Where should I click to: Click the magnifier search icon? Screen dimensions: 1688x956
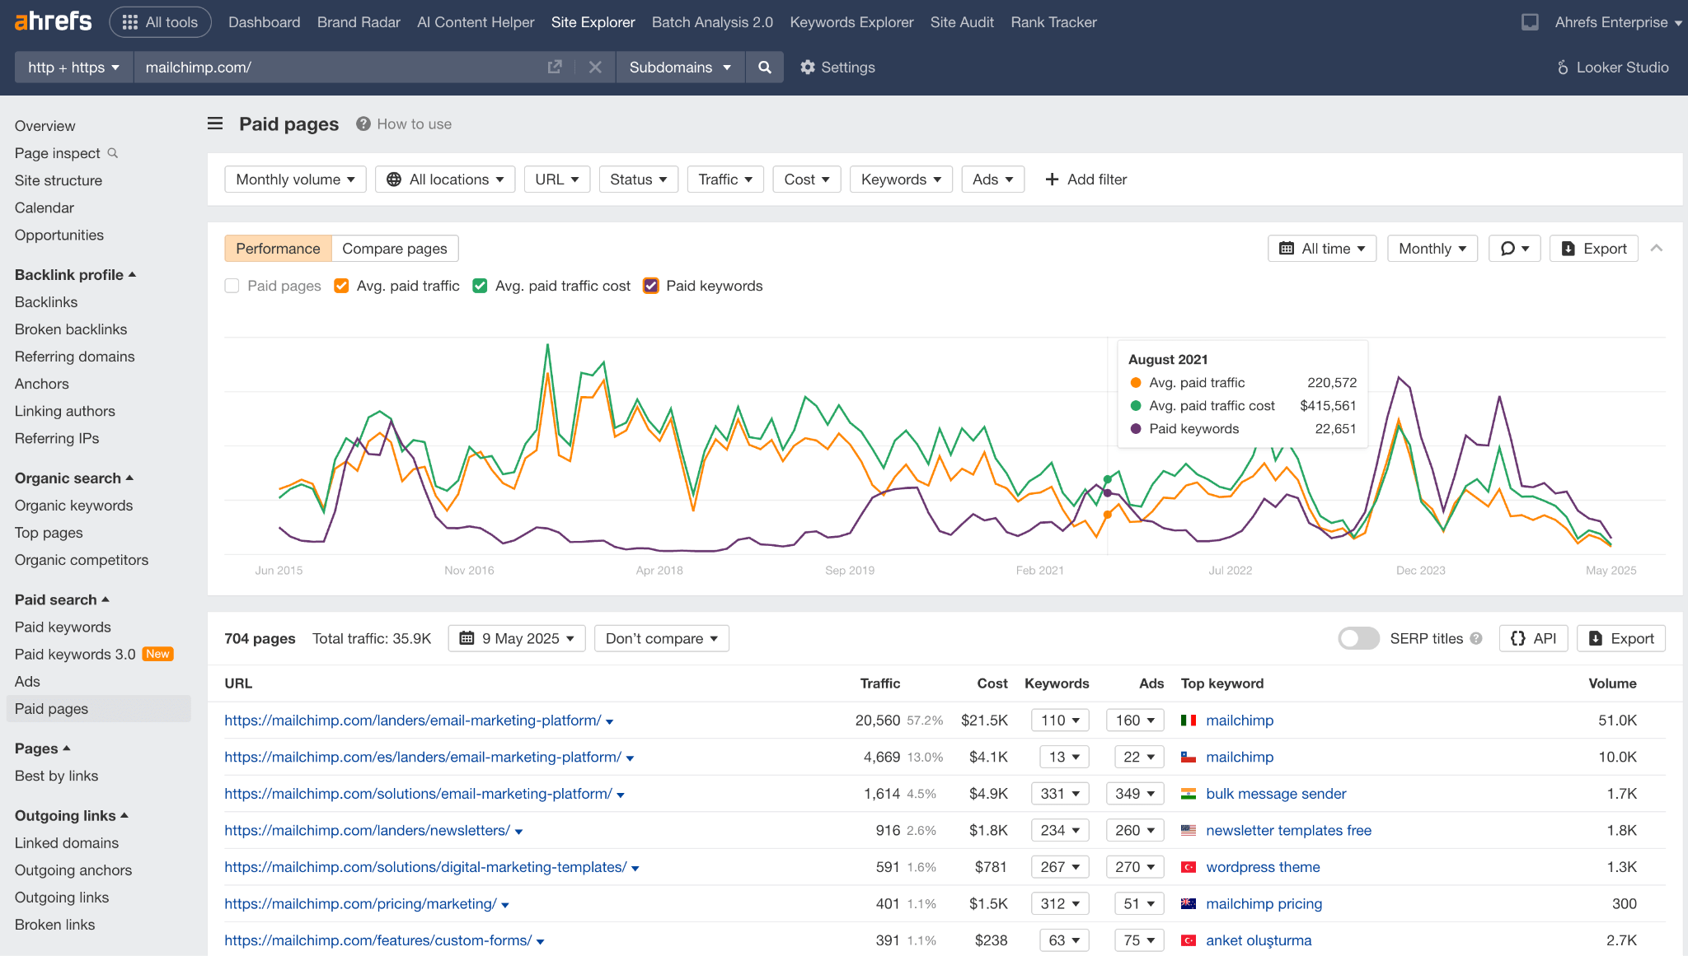pos(764,68)
